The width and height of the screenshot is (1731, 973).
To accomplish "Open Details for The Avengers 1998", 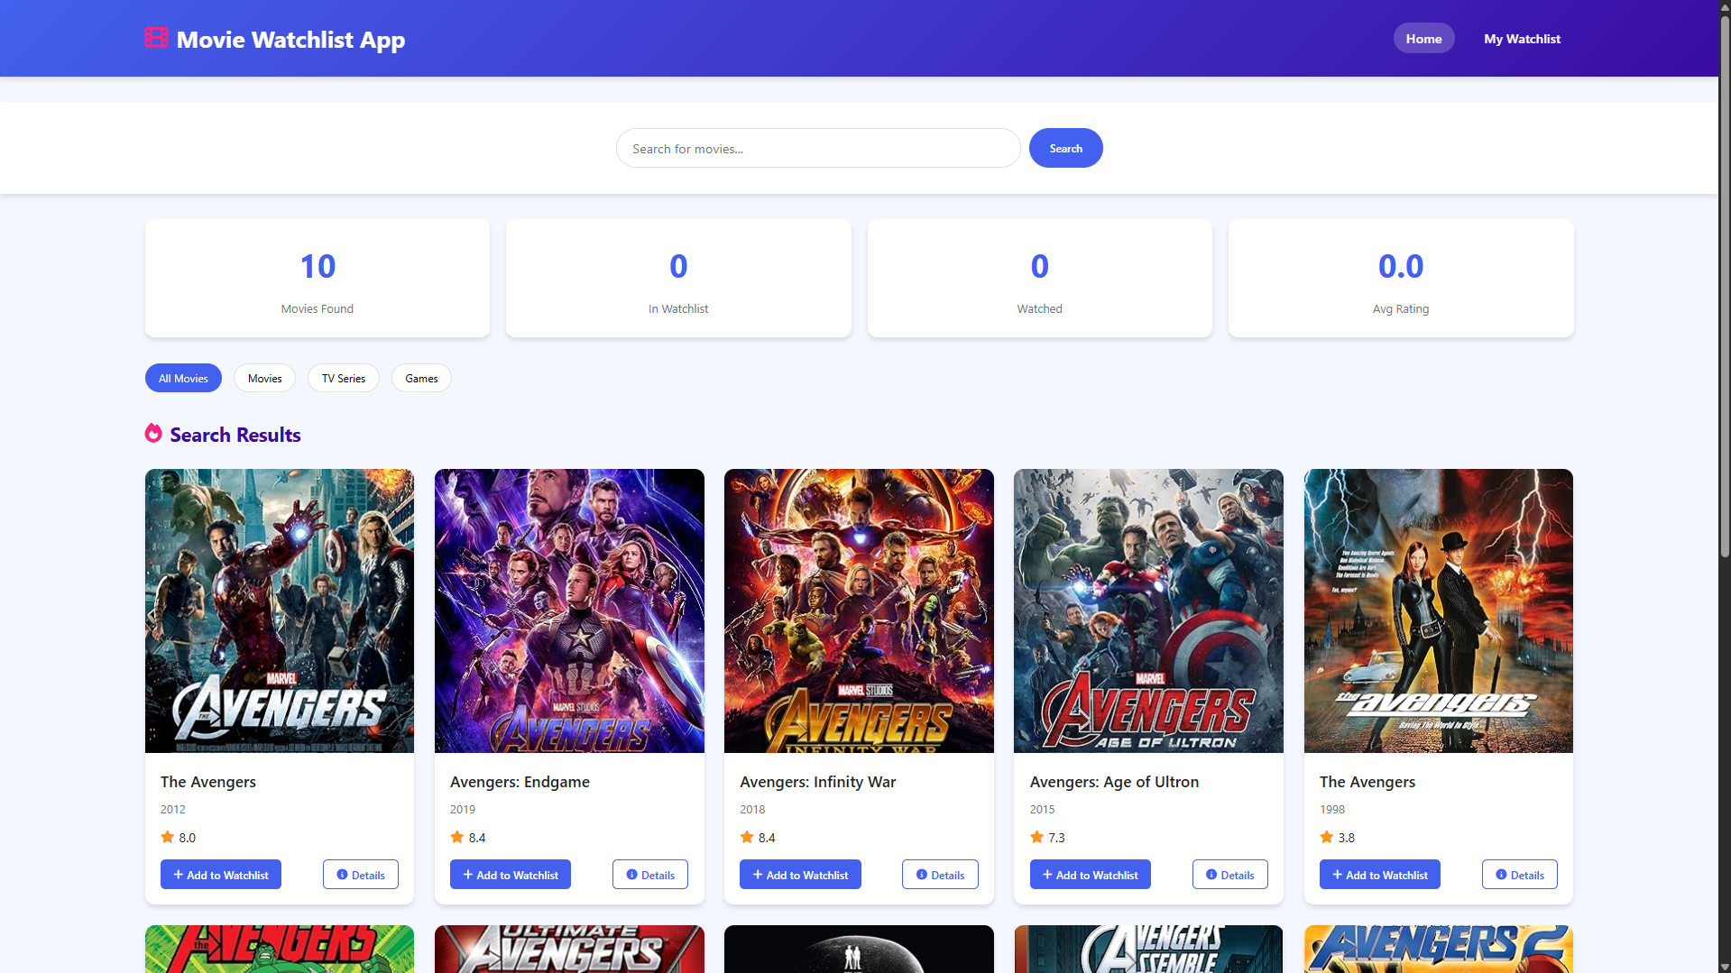I will point(1519,875).
